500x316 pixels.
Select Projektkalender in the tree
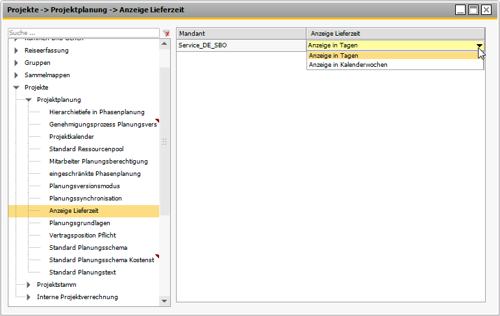[71, 137]
